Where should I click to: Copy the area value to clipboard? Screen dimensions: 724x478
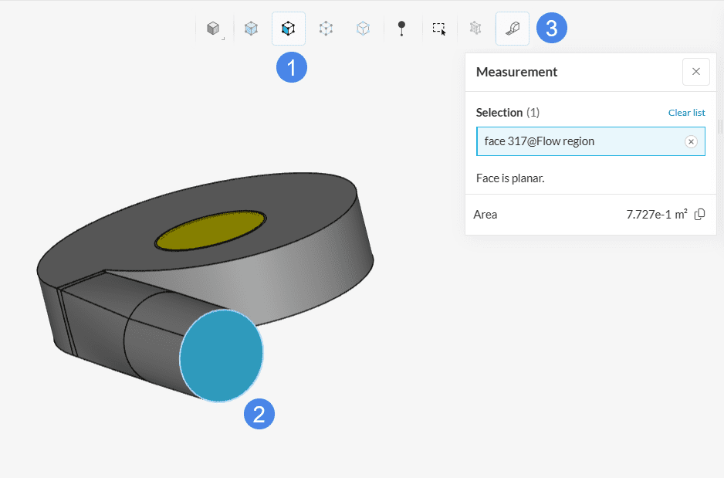coord(699,215)
